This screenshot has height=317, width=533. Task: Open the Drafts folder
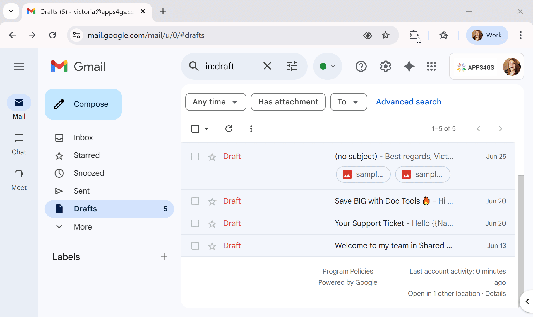pyautogui.click(x=109, y=209)
